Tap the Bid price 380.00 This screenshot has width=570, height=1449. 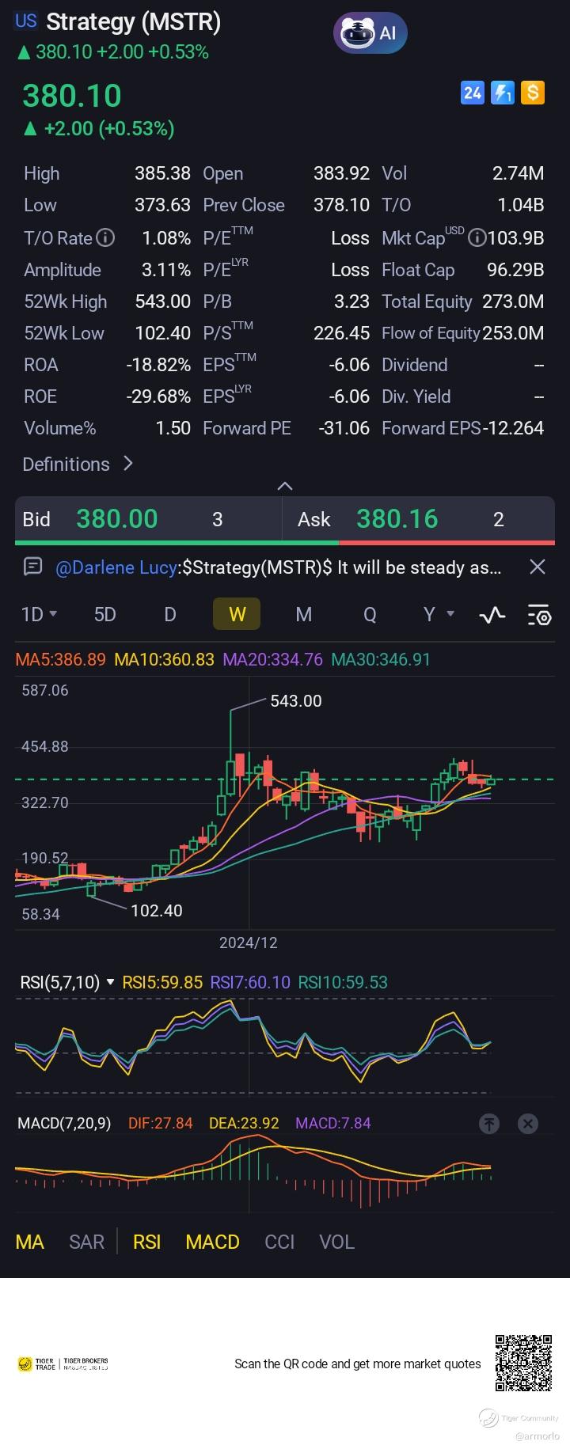pos(117,519)
